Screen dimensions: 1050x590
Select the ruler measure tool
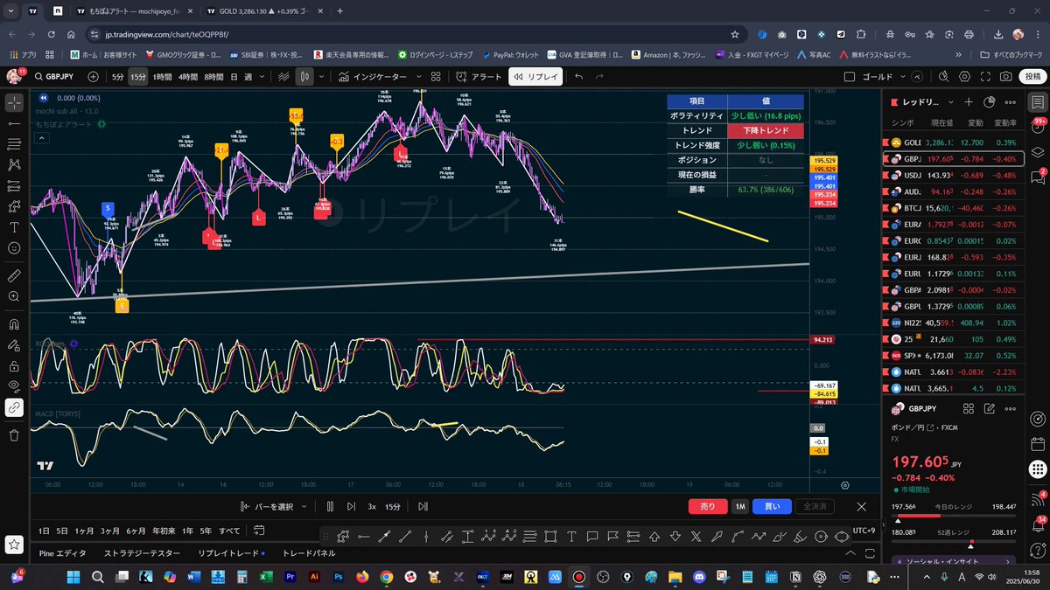14,275
